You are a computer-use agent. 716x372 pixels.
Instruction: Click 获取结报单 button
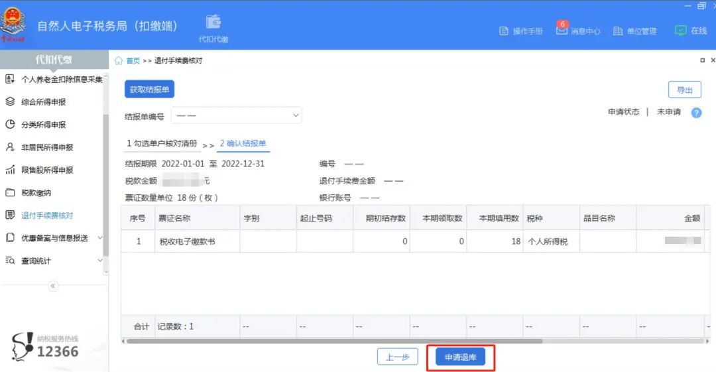(x=149, y=89)
